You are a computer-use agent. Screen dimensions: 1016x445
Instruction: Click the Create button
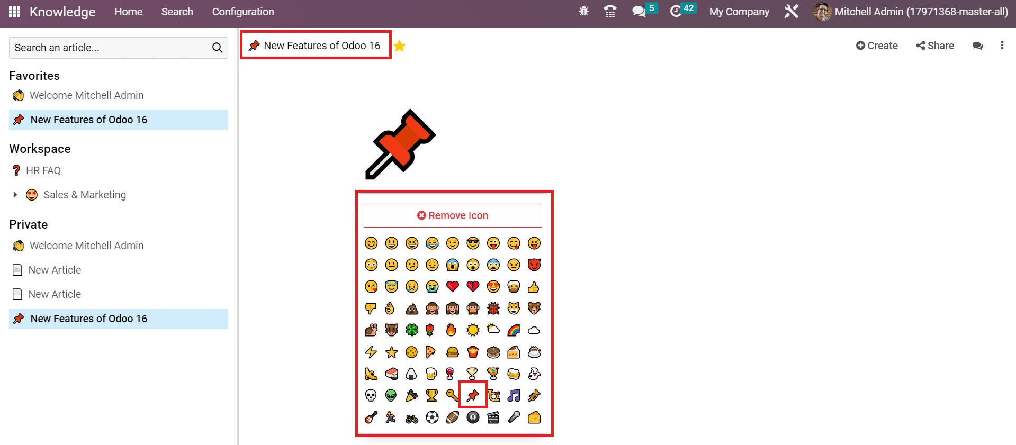pyautogui.click(x=877, y=46)
